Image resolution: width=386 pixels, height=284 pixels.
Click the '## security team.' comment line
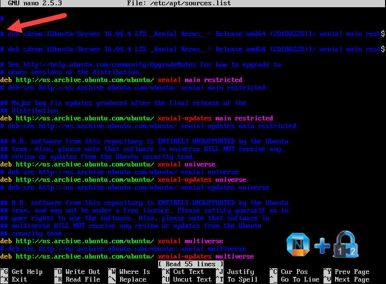33,234
